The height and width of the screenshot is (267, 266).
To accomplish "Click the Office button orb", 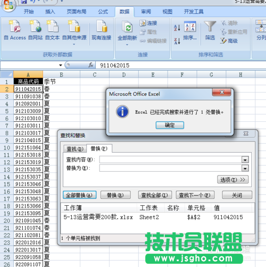I will tap(9, 5).
